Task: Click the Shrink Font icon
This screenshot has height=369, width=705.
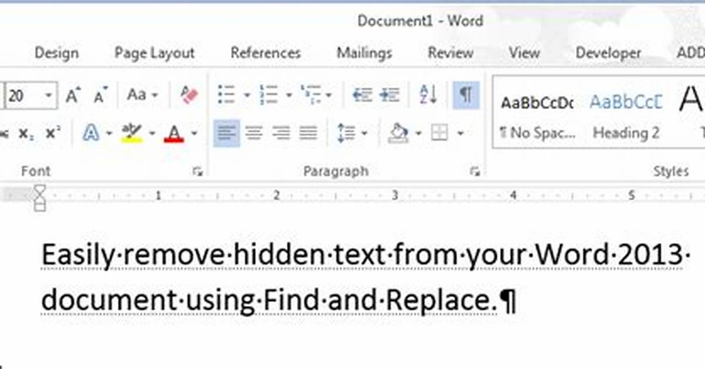Action: pyautogui.click(x=101, y=95)
